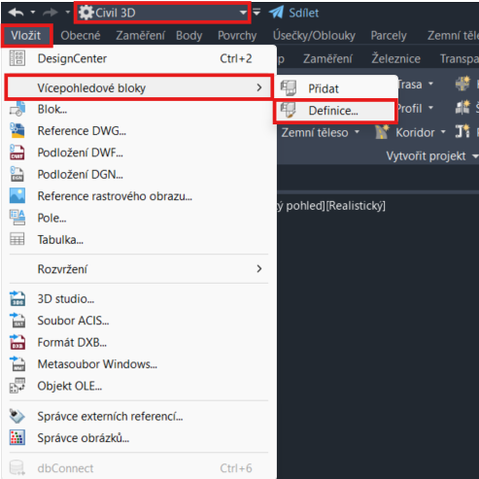Image resolution: width=479 pixels, height=479 pixels.
Task: Open the Redo history dropdown arrow
Action: (x=68, y=13)
